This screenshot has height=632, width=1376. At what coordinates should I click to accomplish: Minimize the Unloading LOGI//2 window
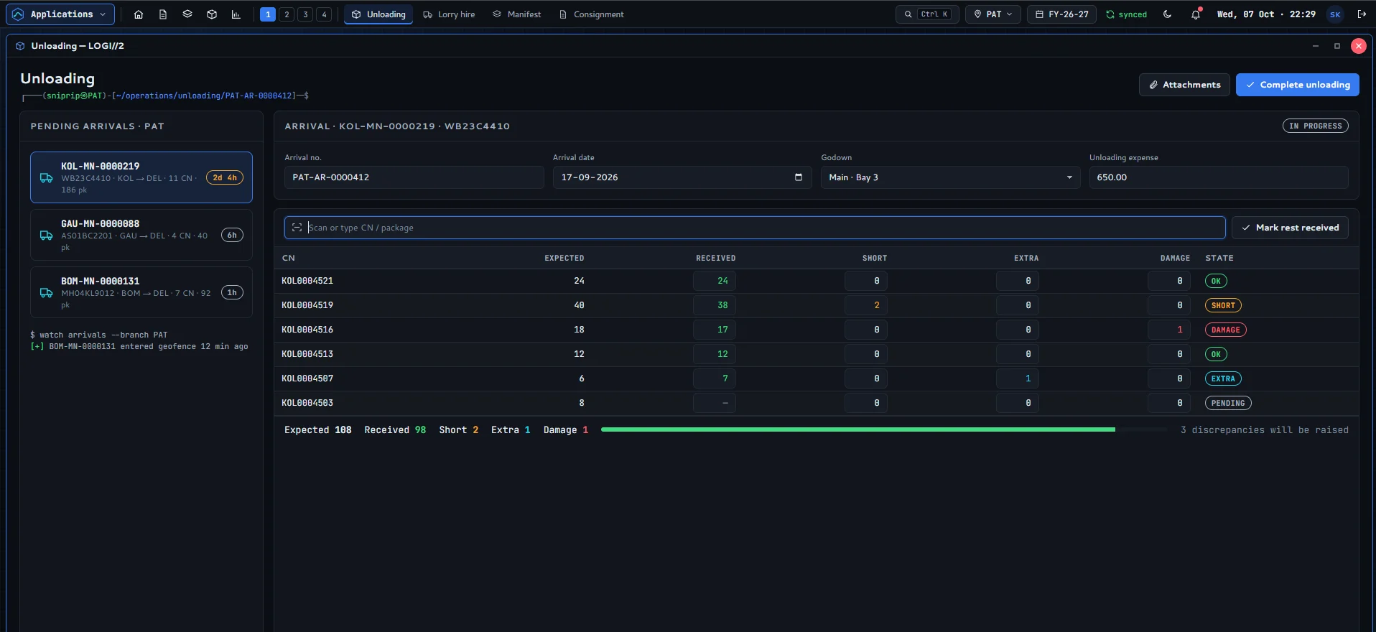(1316, 46)
